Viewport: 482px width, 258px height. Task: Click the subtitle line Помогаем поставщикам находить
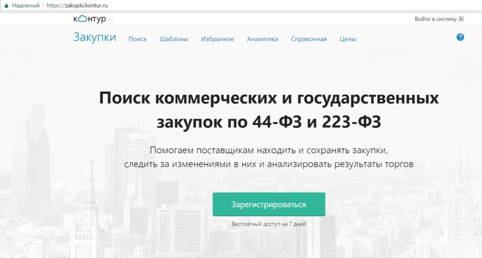(269, 150)
